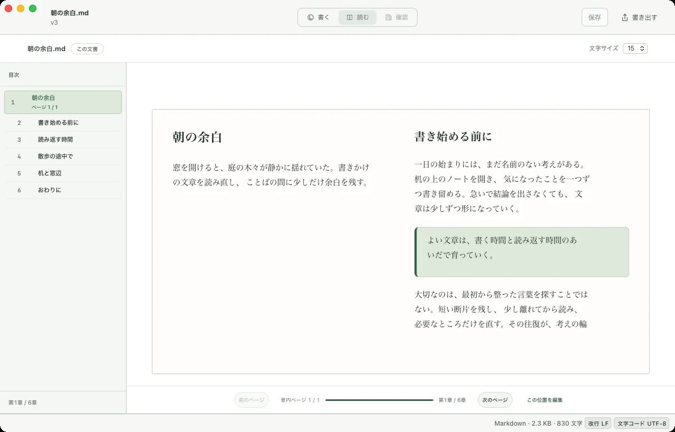Click 章内ページ 1 / 1 label
Screen dimensions: 675x432
tap(300, 400)
